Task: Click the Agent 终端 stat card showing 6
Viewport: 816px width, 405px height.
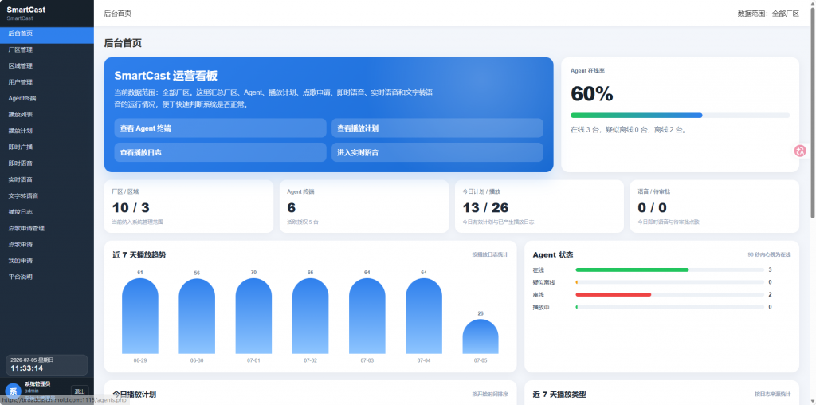Action: pyautogui.click(x=363, y=206)
